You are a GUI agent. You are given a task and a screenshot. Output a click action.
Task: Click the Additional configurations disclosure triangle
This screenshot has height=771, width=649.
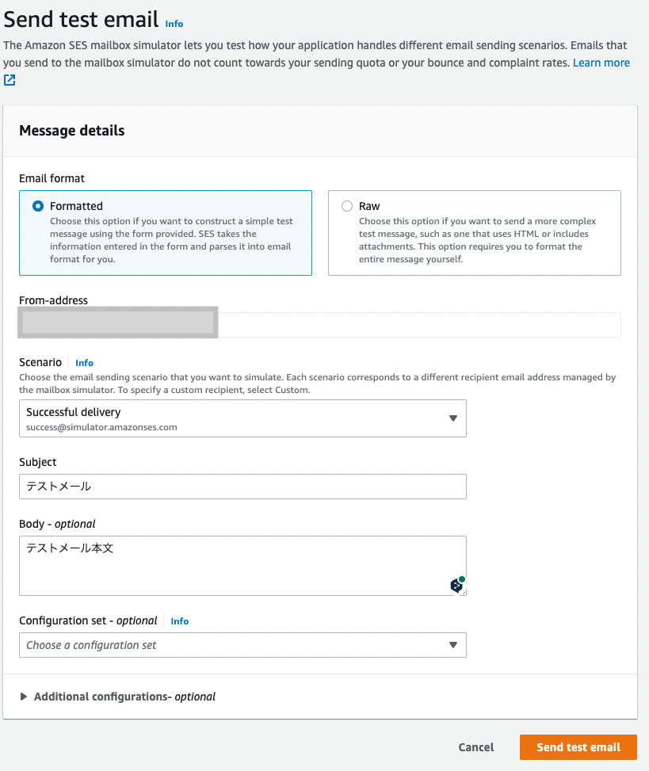pyautogui.click(x=24, y=697)
